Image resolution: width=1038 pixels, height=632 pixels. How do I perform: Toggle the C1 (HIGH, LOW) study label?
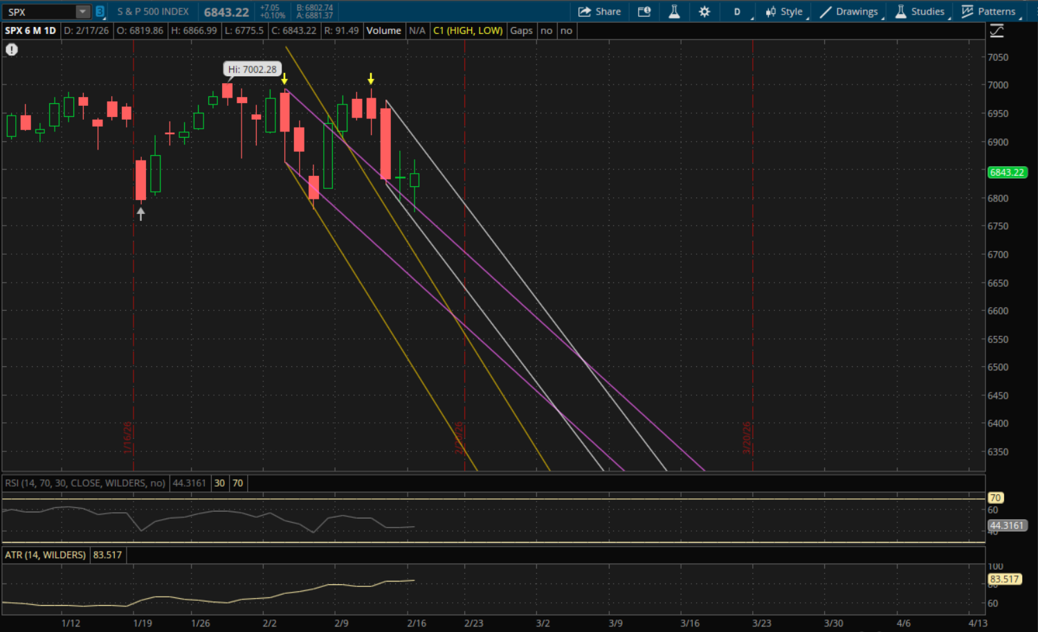pos(468,30)
